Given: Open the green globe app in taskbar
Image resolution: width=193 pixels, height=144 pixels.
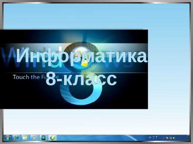Looking at the screenshot, I should tap(52, 138).
